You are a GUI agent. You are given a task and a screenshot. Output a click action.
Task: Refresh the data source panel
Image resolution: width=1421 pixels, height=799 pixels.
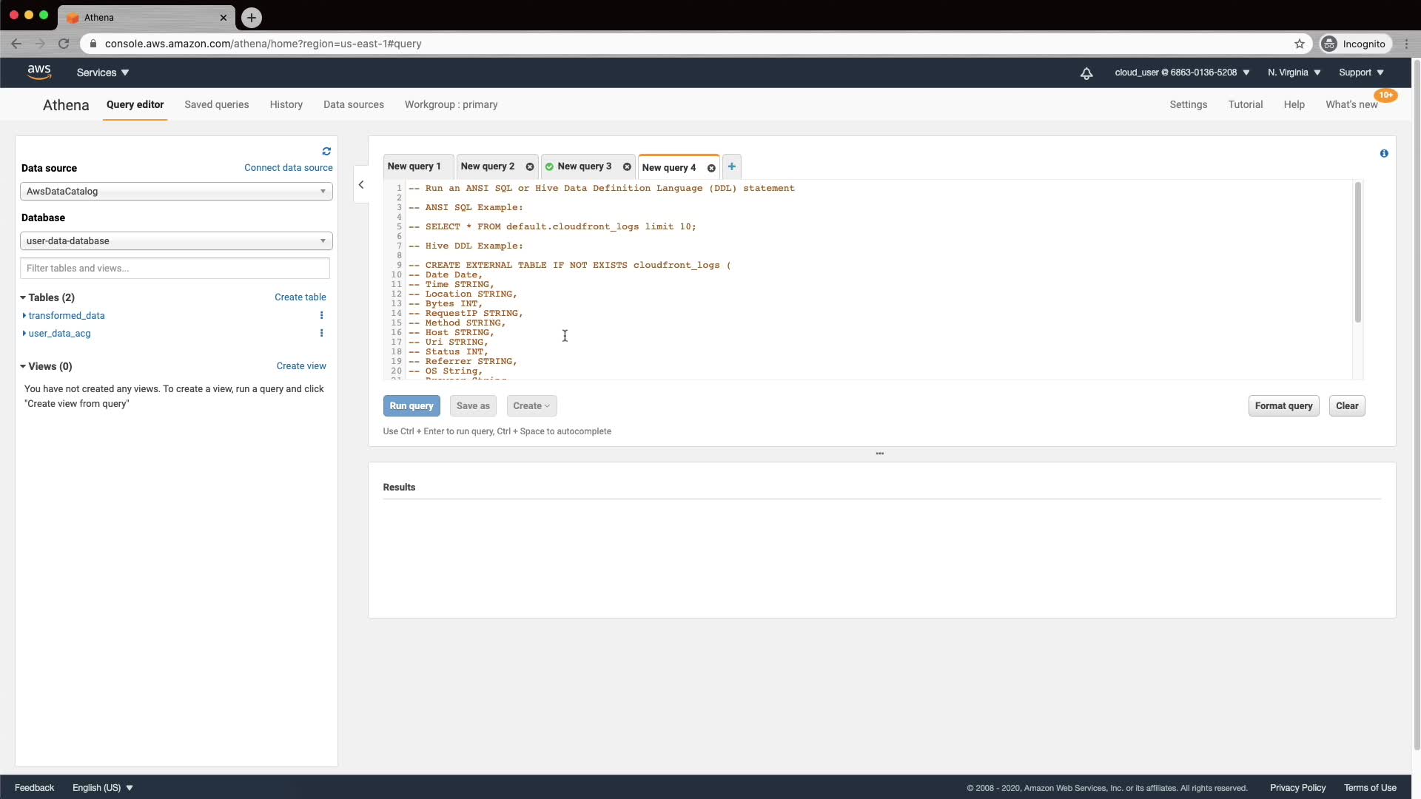(x=326, y=151)
